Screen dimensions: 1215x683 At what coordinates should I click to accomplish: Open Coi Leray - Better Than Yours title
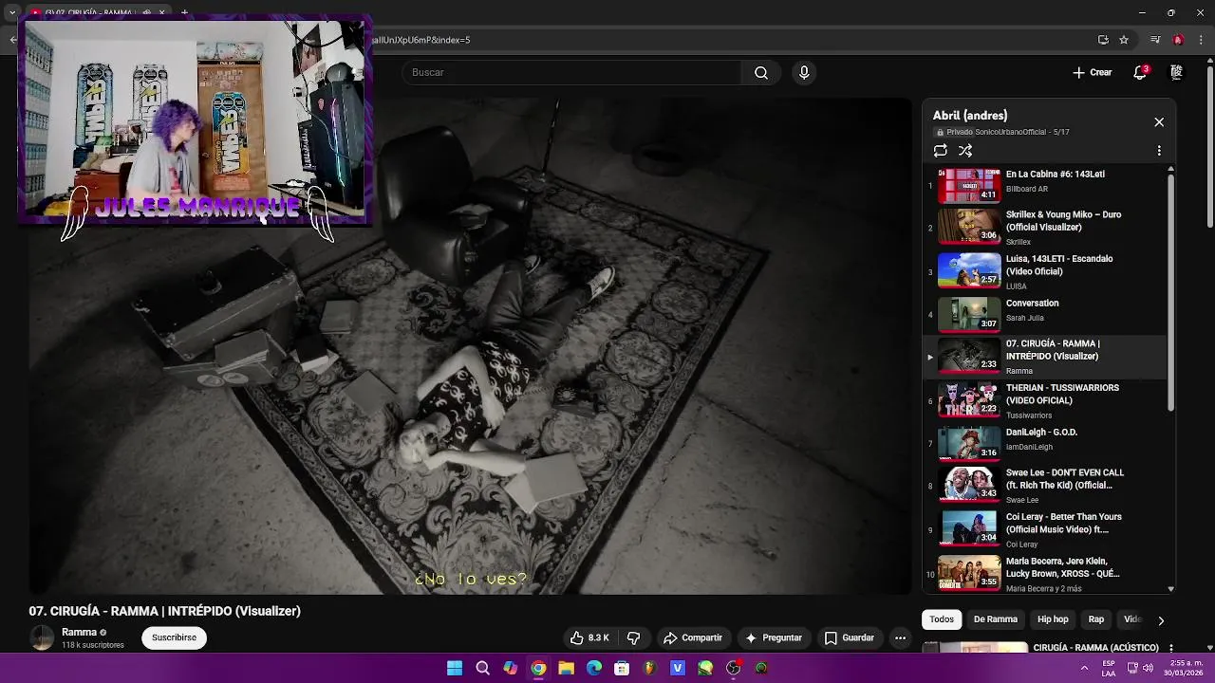coord(1064,524)
